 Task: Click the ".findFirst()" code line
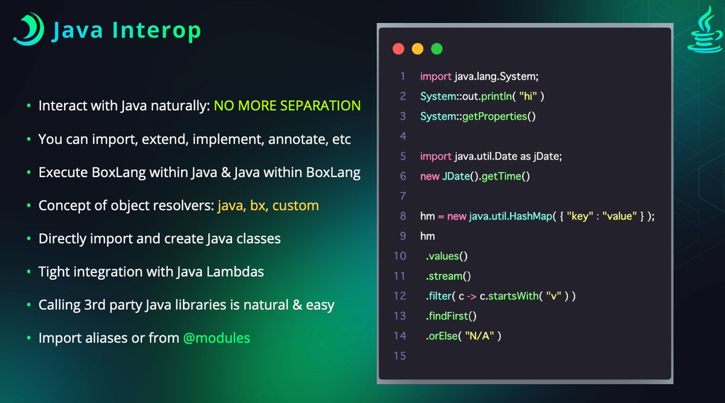[x=452, y=315]
